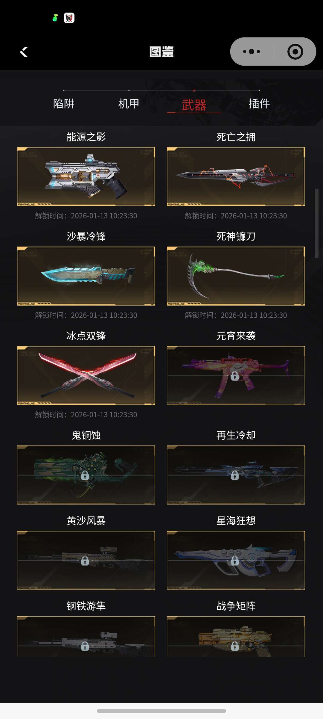Open the 能源之影 weapon card
Screen dimensions: 323x719
click(86, 176)
